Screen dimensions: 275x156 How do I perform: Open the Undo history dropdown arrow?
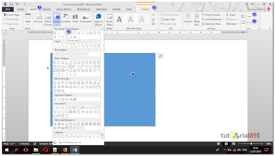(20, 4)
